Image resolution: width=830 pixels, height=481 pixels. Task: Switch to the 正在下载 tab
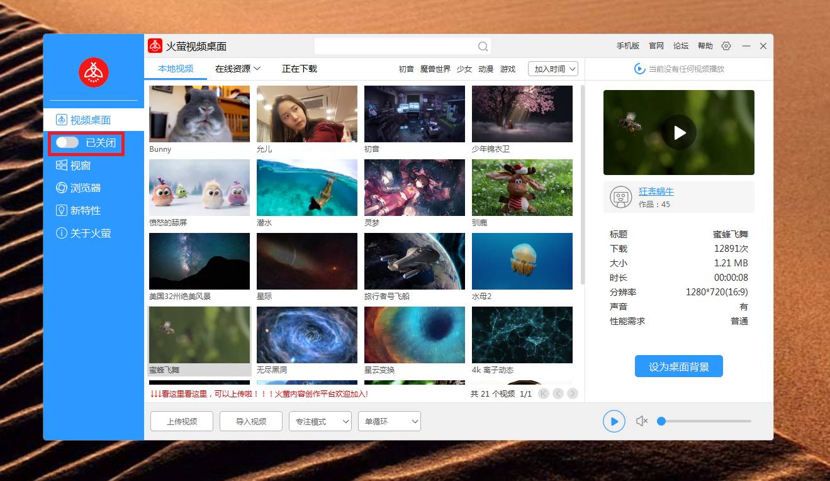300,69
